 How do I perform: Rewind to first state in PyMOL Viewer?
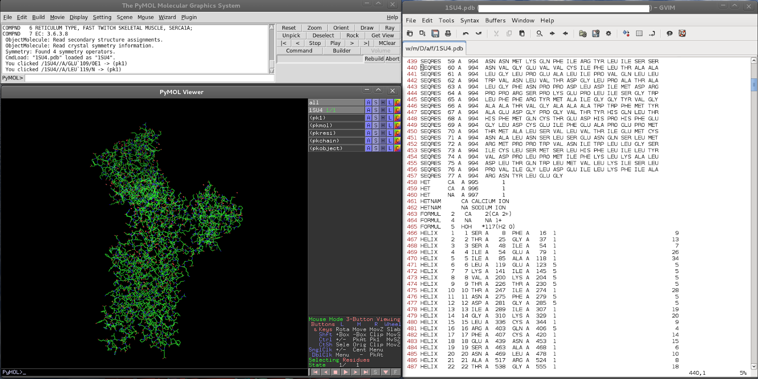(x=316, y=372)
